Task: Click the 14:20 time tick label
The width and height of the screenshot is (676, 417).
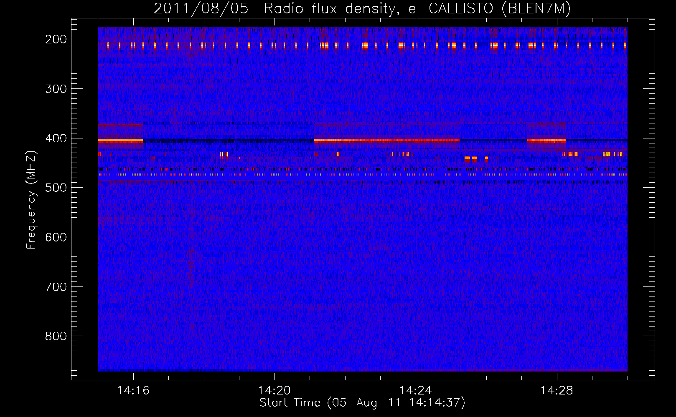Action: 274,391
